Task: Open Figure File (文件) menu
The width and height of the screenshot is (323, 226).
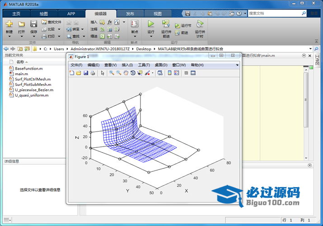Action: tap(76, 65)
